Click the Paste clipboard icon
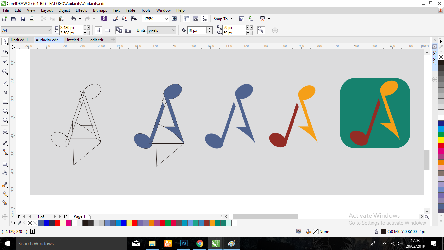The image size is (444, 250). click(61, 19)
